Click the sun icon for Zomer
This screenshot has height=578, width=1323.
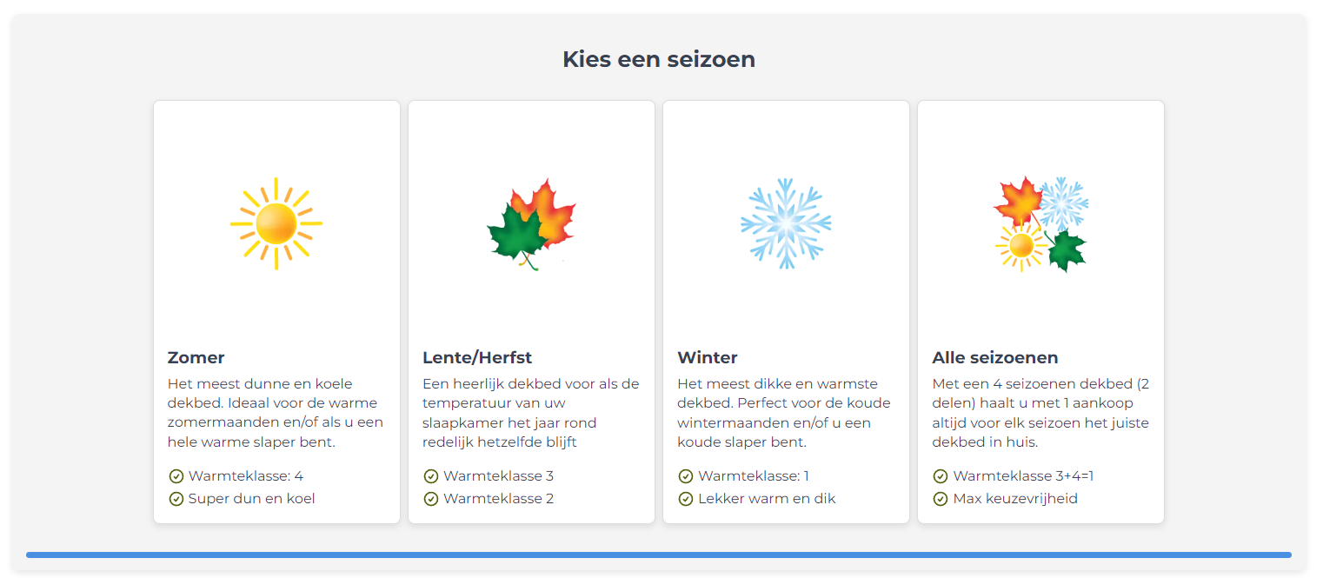tap(276, 223)
